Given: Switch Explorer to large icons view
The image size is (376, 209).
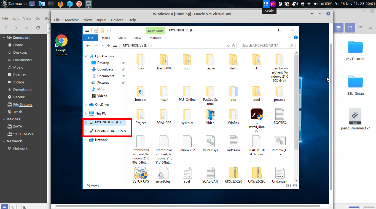Looking at the screenshot, I should (x=295, y=186).
